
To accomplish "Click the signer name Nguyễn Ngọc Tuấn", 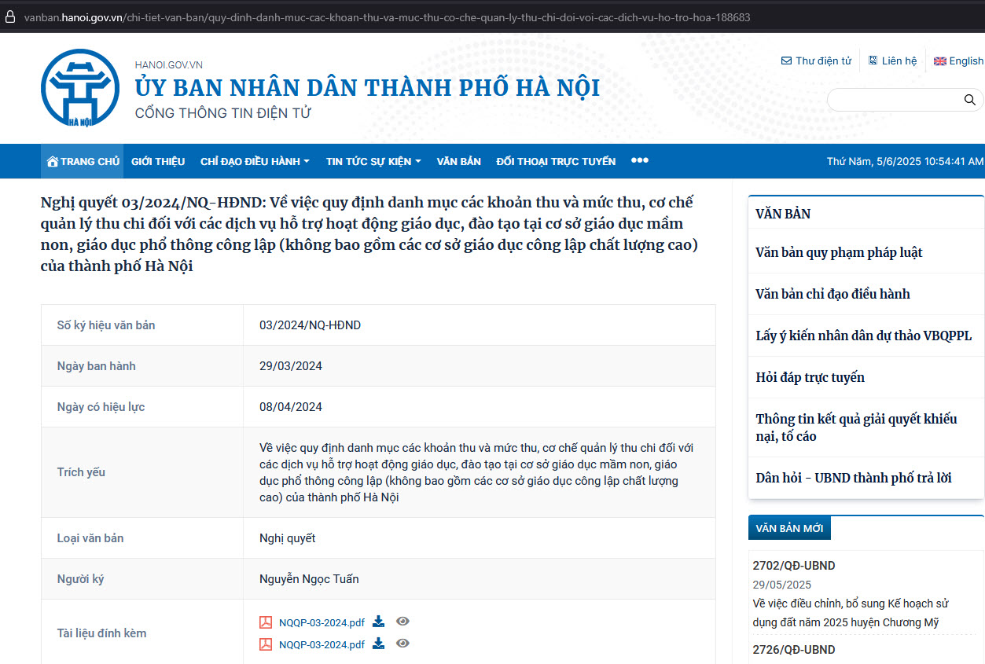I will [x=309, y=579].
